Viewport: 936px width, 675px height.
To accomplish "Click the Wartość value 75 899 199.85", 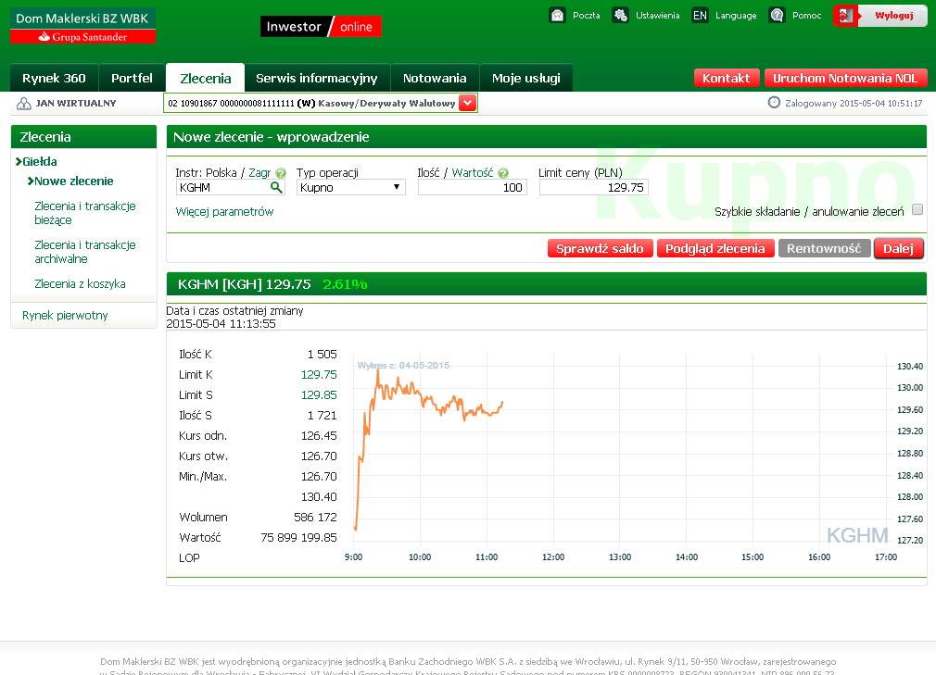I will click(299, 537).
